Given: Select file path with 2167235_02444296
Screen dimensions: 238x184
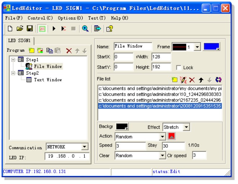Looking at the screenshot, I should 160,100.
